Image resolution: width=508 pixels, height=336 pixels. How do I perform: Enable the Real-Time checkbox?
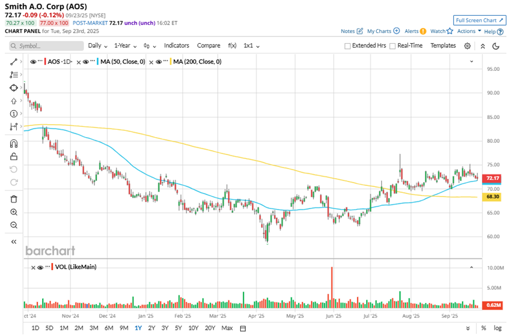point(392,46)
